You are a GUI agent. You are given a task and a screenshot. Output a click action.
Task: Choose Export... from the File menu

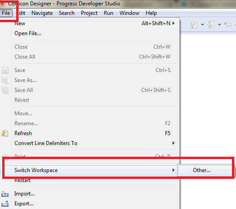(96, 204)
